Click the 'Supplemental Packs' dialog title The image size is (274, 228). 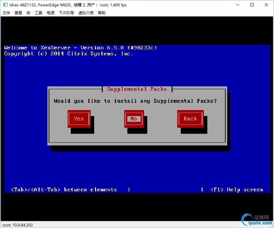coord(137,89)
